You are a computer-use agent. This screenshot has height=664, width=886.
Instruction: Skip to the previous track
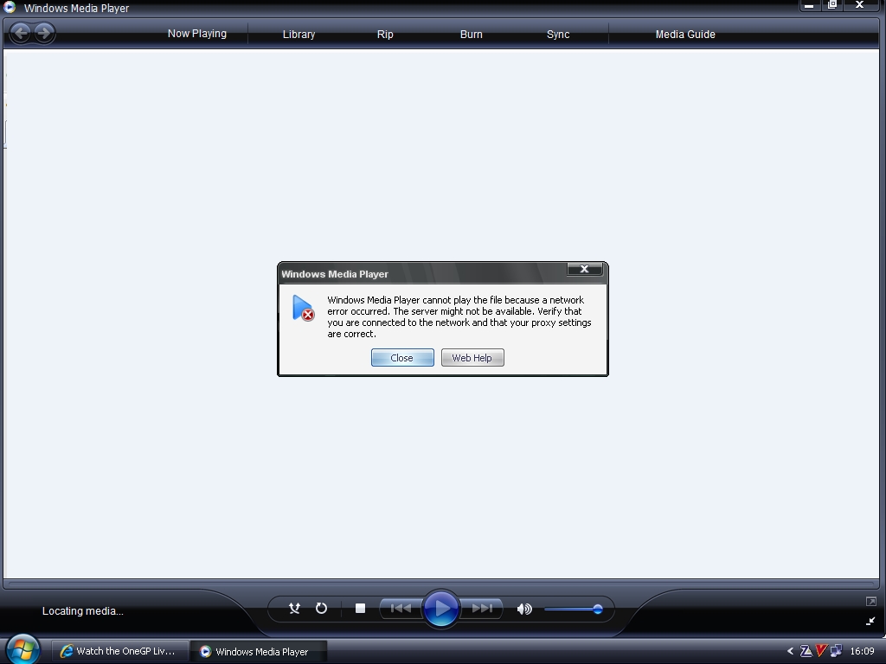pyautogui.click(x=401, y=609)
